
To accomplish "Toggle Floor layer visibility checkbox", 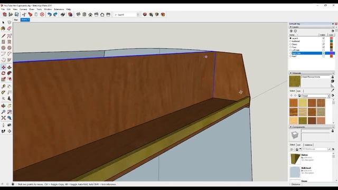I will tap(324, 47).
